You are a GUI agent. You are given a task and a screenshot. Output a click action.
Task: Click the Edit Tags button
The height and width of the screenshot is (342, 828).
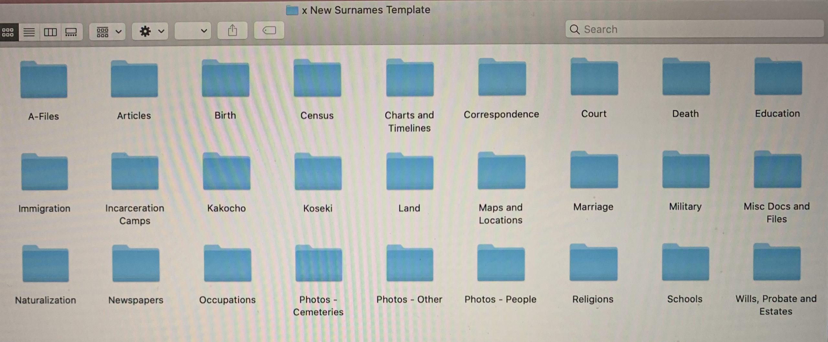(269, 31)
